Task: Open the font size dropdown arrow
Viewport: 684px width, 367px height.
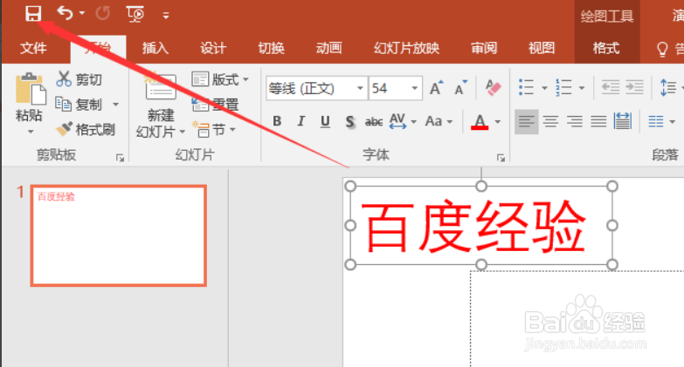Action: pyautogui.click(x=414, y=88)
